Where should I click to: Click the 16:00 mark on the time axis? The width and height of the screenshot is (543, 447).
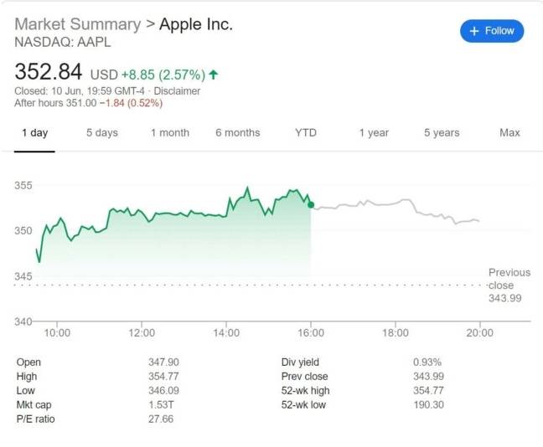click(x=311, y=333)
